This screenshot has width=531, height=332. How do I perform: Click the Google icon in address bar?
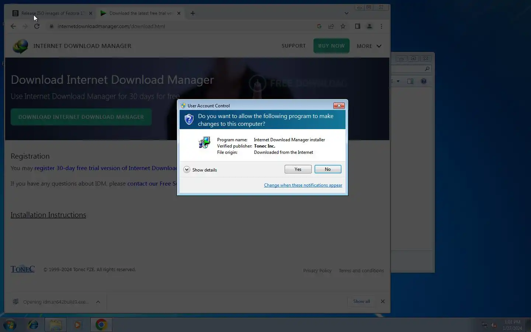(x=319, y=26)
